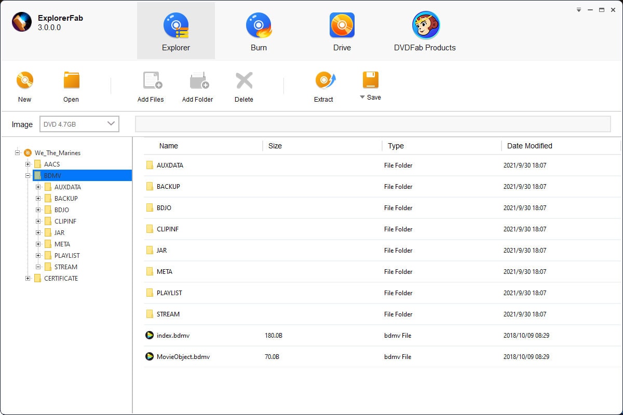623x415 pixels.
Task: Select the STREAM row in file list
Action: coord(382,314)
